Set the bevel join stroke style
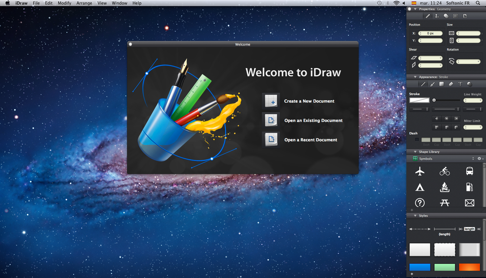Screen dimensions: 486x278 click(x=456, y=127)
